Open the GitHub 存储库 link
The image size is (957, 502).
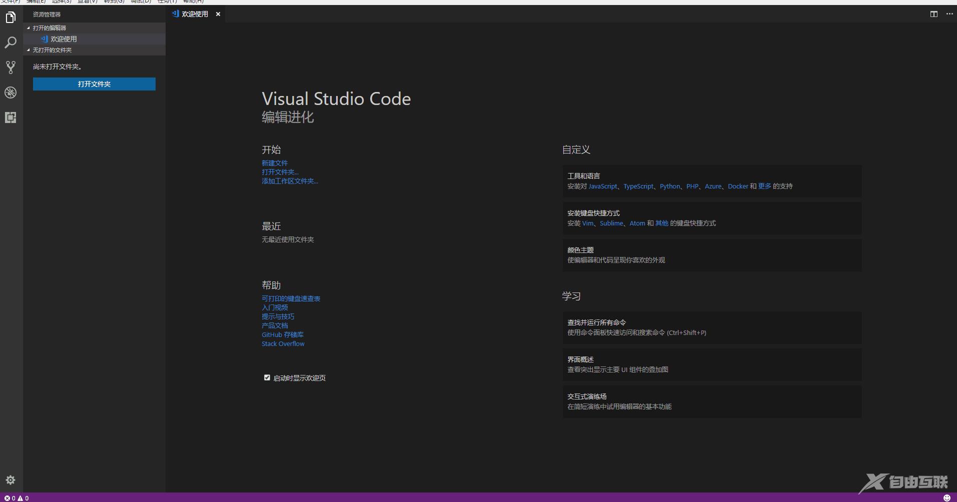(283, 334)
